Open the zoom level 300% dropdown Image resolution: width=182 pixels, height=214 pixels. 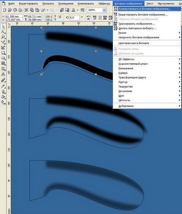[x=104, y=10]
